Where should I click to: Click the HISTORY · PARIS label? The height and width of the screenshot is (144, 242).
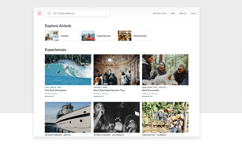[x=100, y=87]
